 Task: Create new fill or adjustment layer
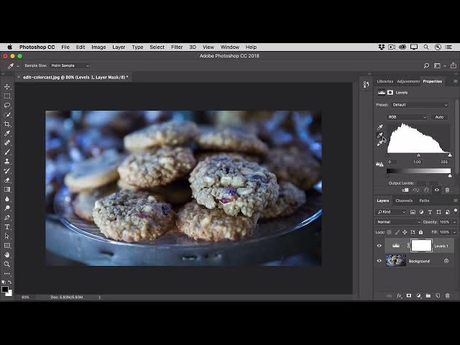(418, 295)
